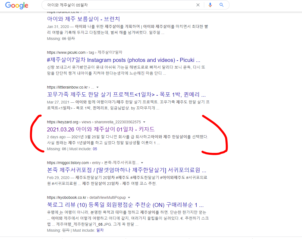Click the https://miggoi.tistory.com URL text

point(68,163)
